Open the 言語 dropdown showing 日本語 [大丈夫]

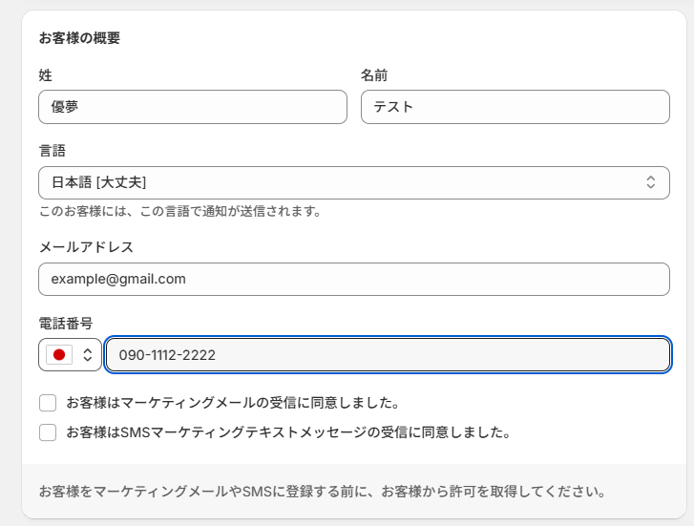(353, 181)
